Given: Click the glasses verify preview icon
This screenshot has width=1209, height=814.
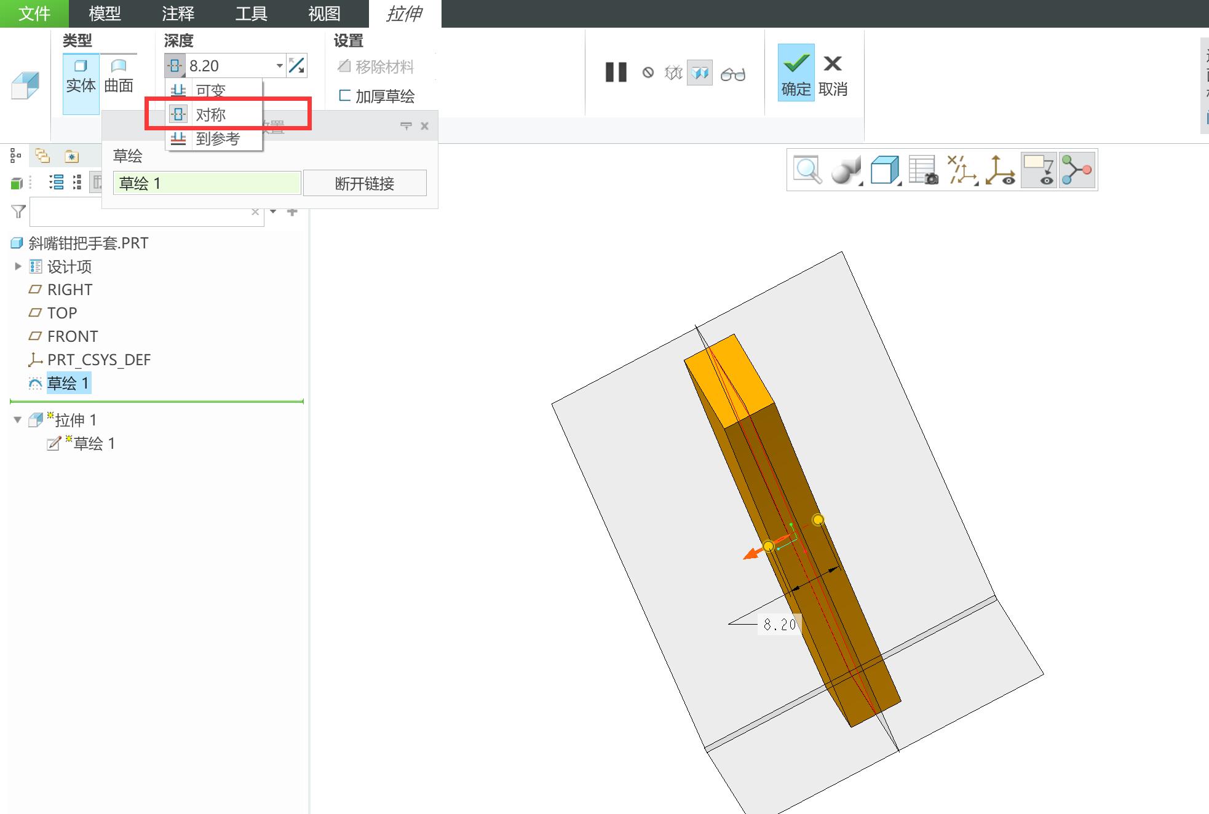Looking at the screenshot, I should [x=733, y=74].
